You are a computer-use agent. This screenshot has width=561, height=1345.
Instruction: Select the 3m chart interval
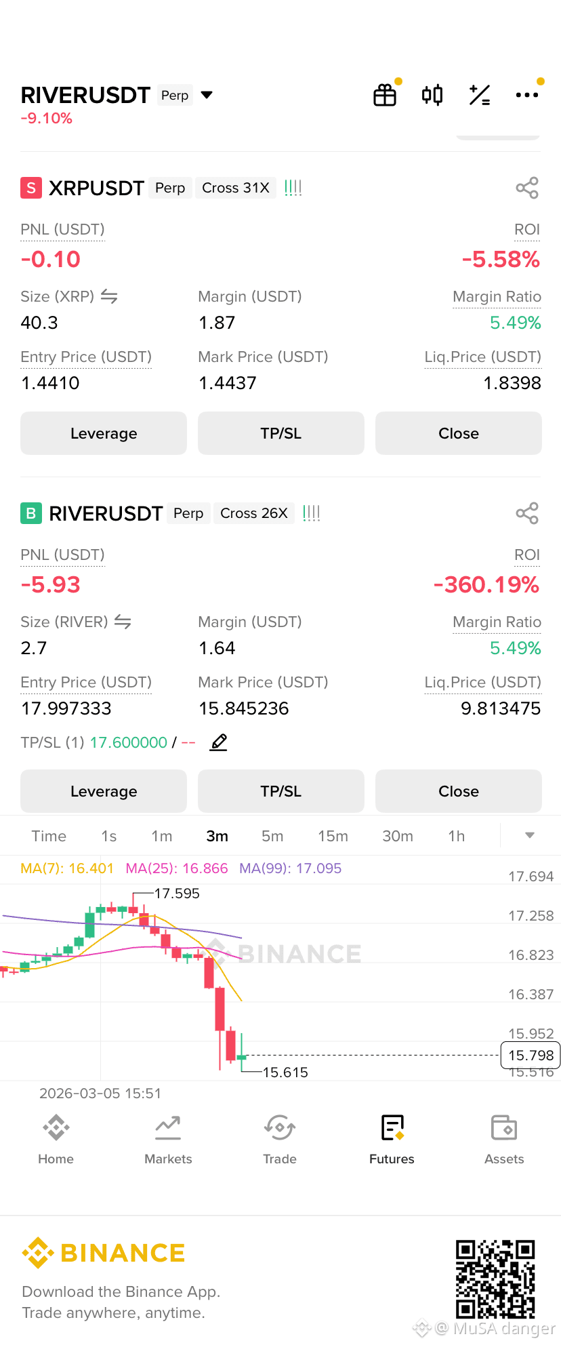pos(217,836)
